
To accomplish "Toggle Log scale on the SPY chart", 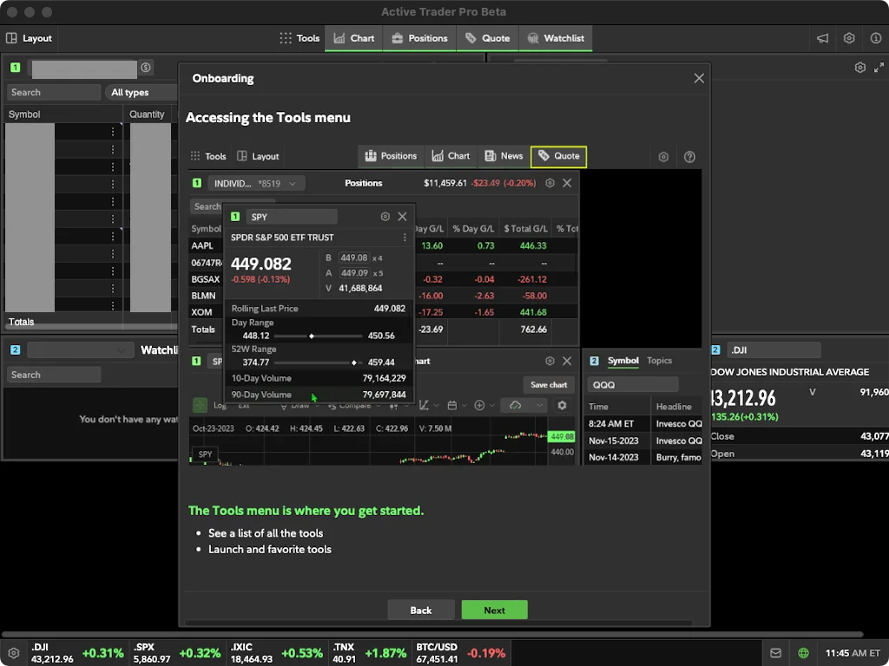I will point(220,405).
